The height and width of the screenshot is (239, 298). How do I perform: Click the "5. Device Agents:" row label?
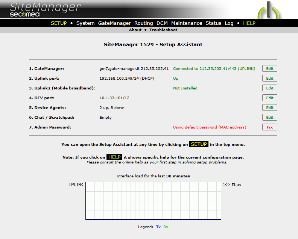click(x=47, y=107)
